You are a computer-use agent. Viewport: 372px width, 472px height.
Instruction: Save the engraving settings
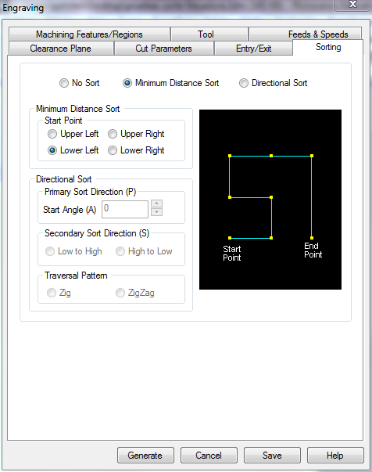pos(272,455)
